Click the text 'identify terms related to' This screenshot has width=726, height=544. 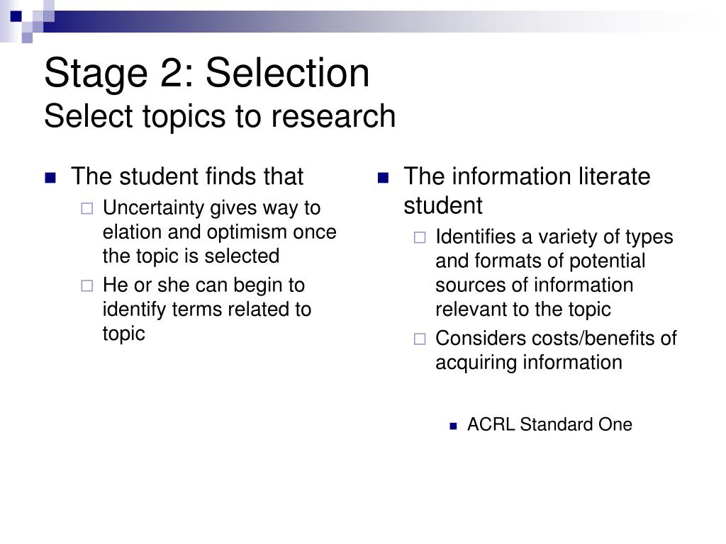[x=207, y=309]
